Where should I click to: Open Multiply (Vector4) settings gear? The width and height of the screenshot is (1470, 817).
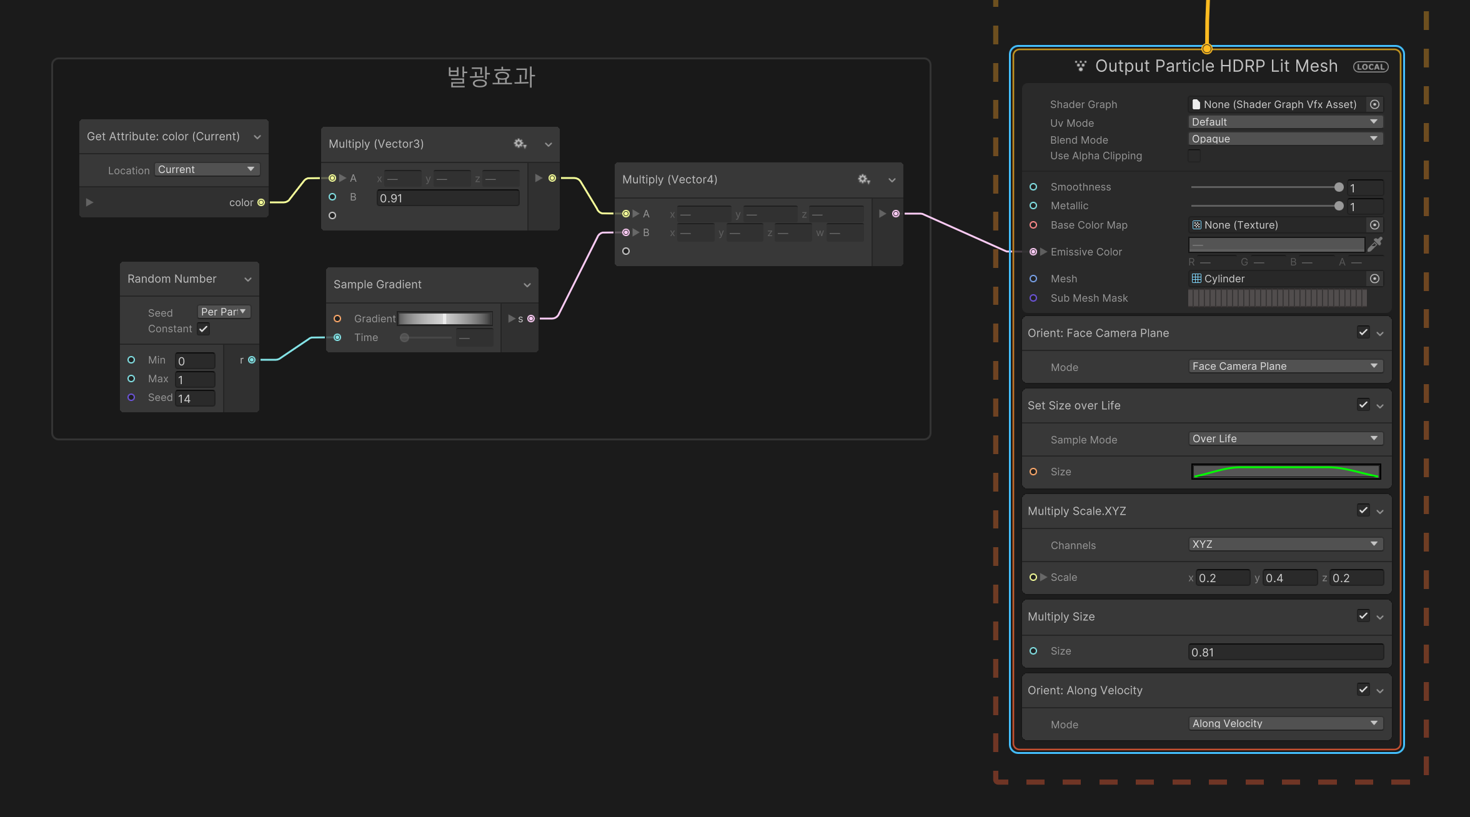point(863,179)
